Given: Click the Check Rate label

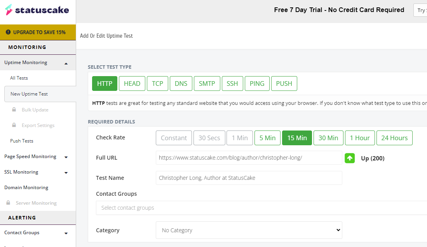Looking at the screenshot, I should coord(111,137).
